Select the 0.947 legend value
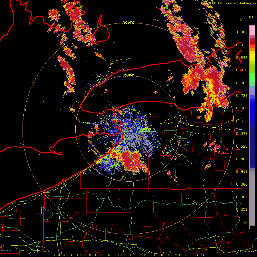 pyautogui.click(x=242, y=45)
